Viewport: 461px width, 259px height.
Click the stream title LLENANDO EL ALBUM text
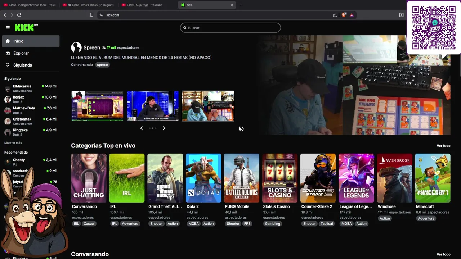pos(141,58)
